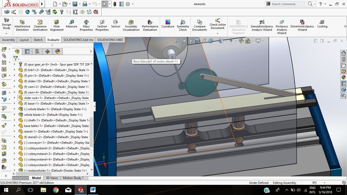This screenshot has width=347, height=195.
Task: Open 3D Views tab
Action: (x=52, y=178)
